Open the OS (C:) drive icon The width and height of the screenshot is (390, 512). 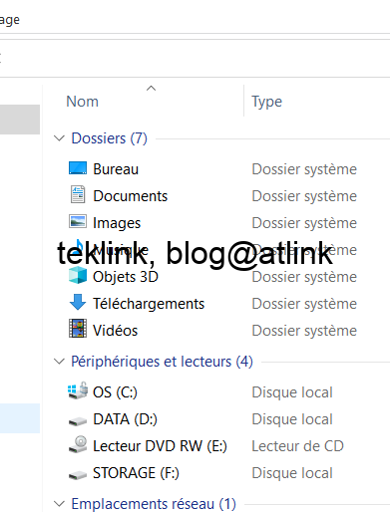coord(78,390)
